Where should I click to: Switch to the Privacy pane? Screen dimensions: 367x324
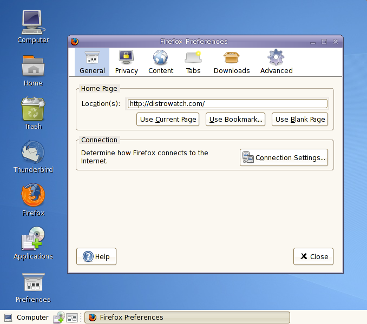point(126,62)
